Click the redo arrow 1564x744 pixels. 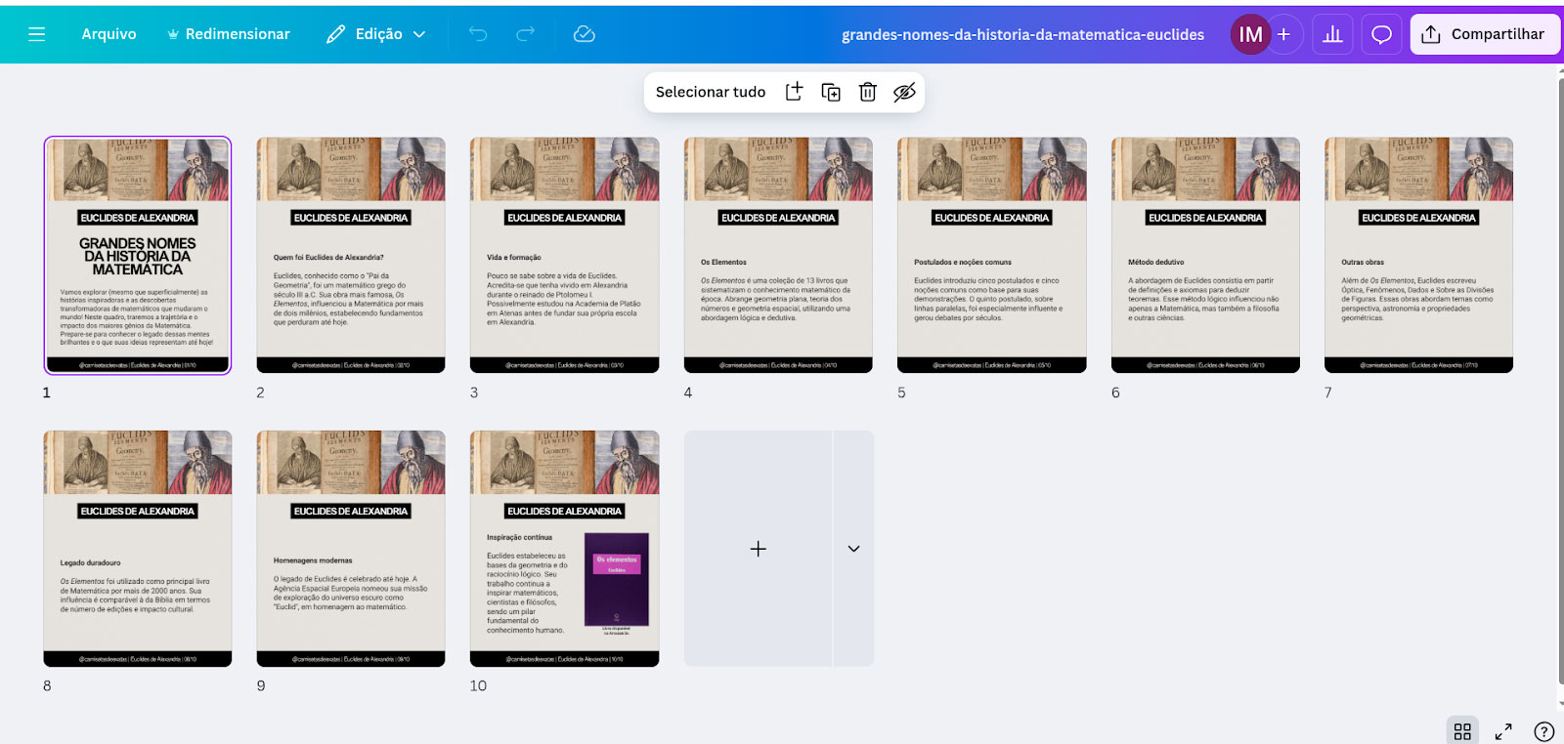point(525,34)
